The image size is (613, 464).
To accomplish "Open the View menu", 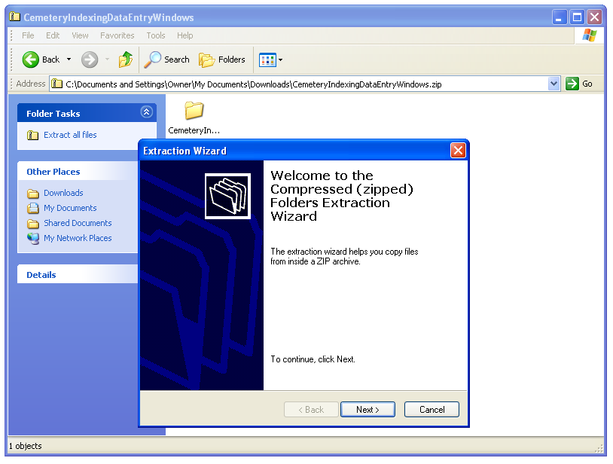I will point(80,35).
